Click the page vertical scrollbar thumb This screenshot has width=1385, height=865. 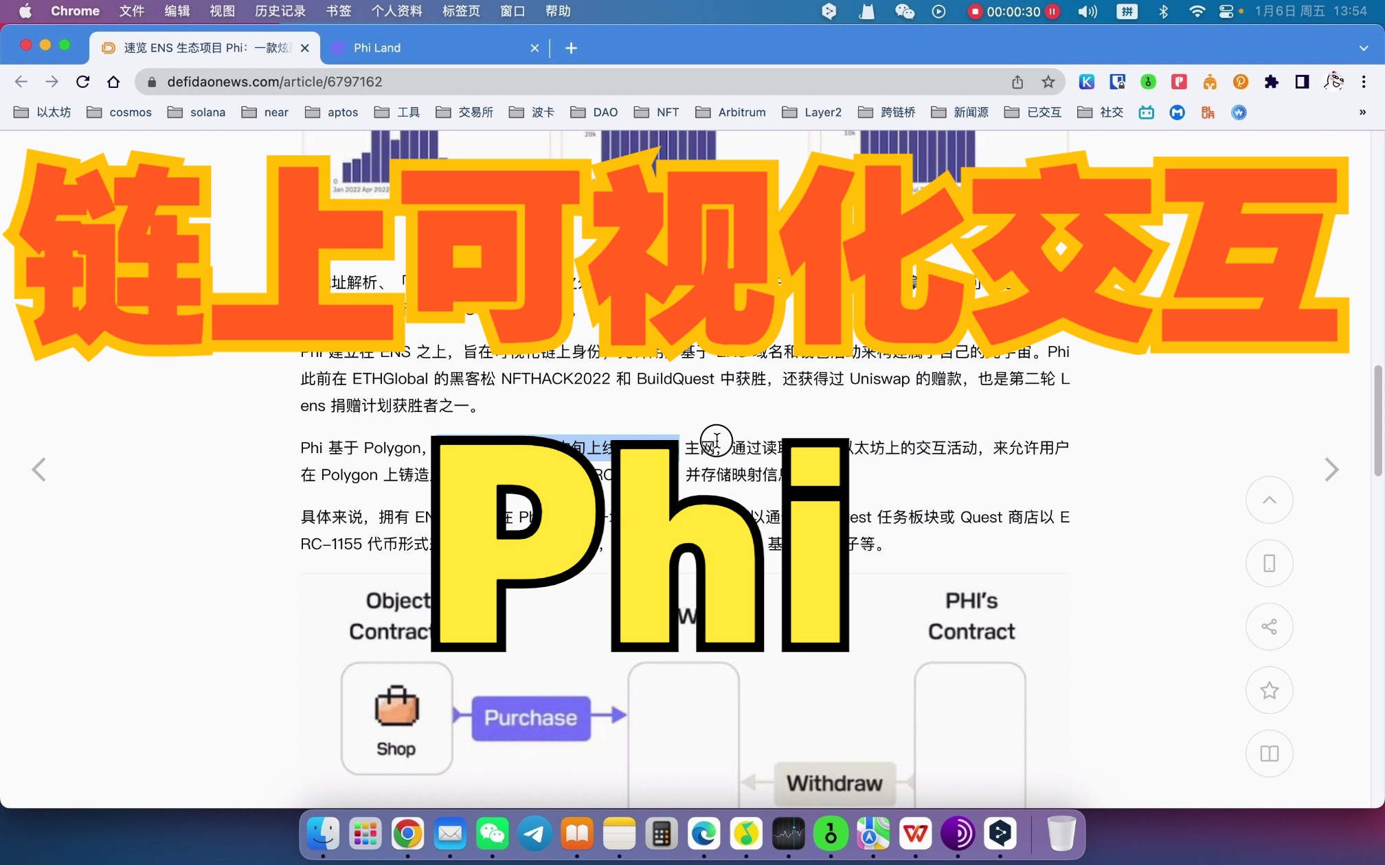tap(1377, 421)
